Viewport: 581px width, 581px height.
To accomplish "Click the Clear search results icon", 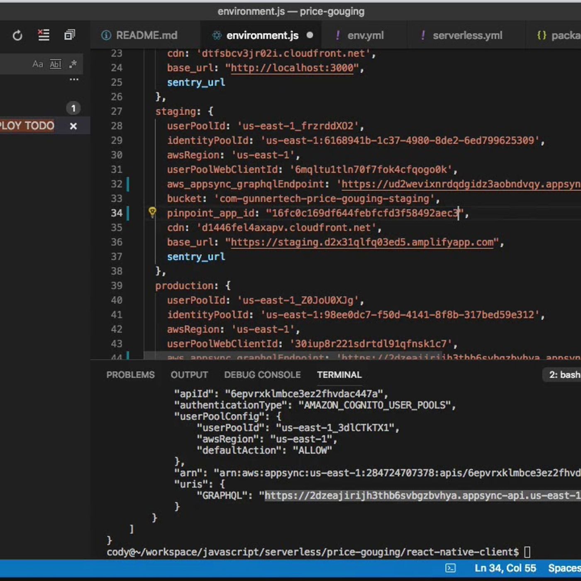I will click(44, 35).
